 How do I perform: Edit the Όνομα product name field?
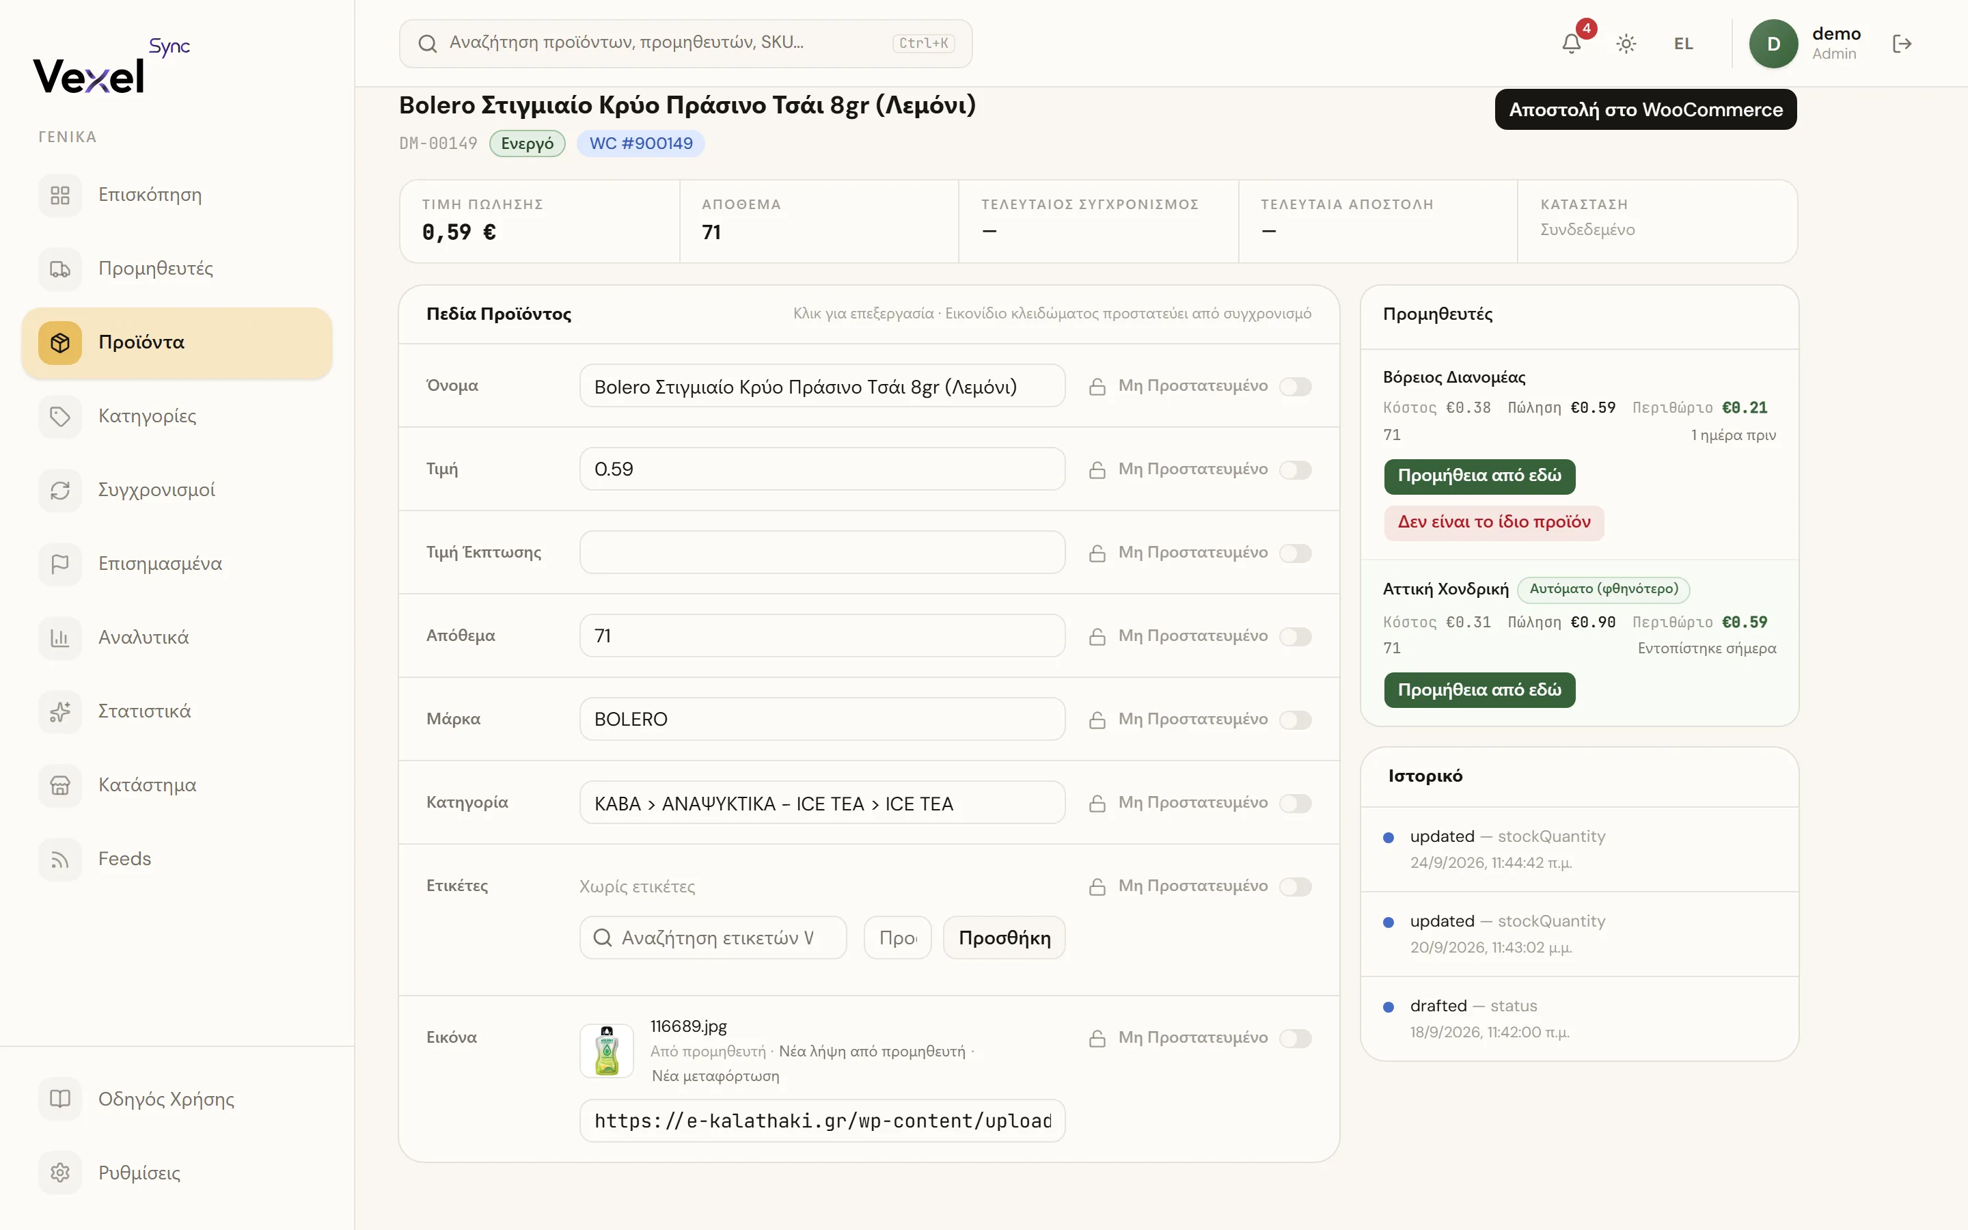tap(822, 386)
